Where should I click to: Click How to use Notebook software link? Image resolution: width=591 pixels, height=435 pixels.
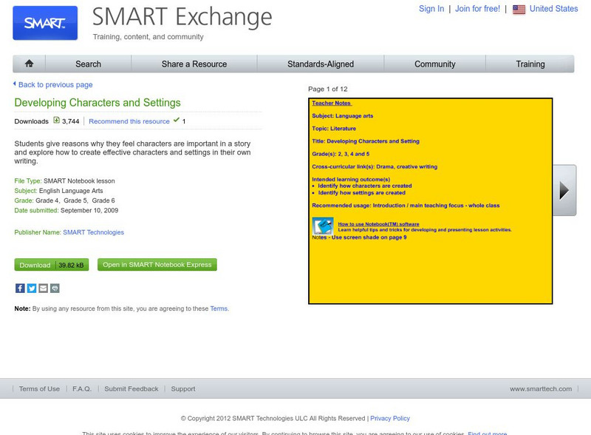point(378,224)
